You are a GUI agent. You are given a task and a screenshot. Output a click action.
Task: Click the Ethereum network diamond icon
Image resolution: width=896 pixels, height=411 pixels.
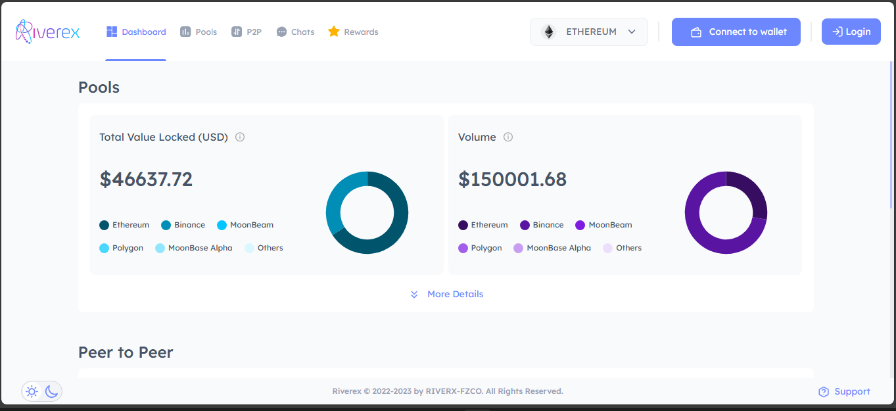click(548, 32)
